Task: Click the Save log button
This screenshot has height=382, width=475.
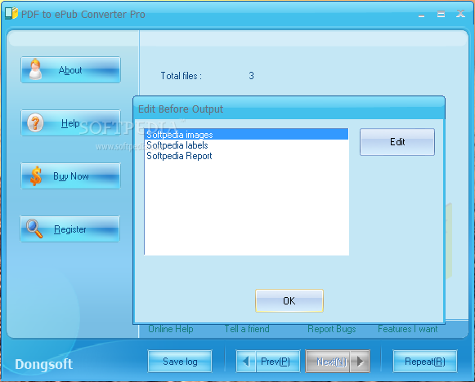Action: pyautogui.click(x=180, y=361)
